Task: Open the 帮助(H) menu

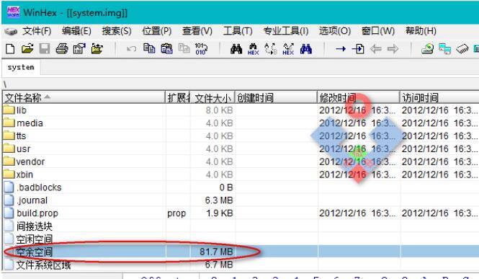Action: (421, 31)
